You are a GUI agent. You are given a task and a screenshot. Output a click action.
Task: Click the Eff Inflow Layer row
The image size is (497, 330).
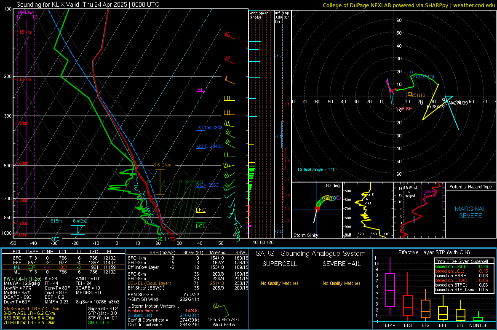point(188,267)
